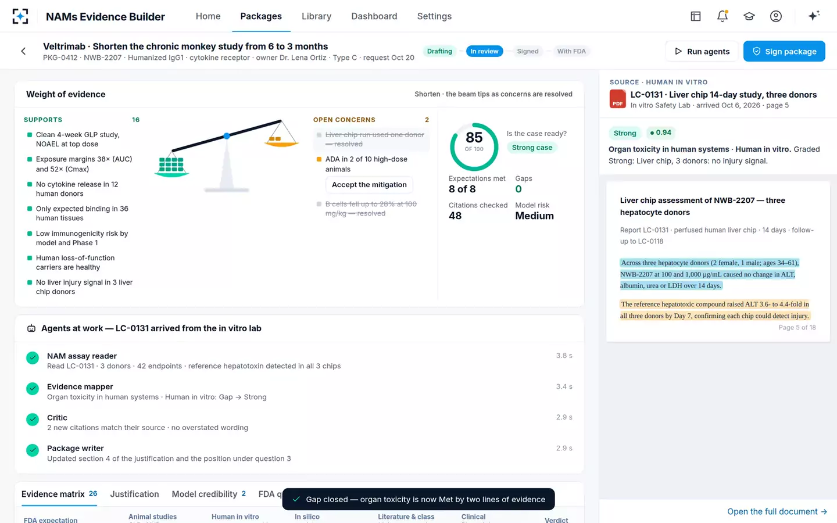Select the In review status pill
The height and width of the screenshot is (523, 837).
click(x=484, y=51)
